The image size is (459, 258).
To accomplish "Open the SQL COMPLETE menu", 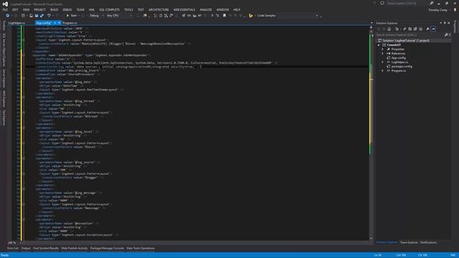I will click(109, 9).
